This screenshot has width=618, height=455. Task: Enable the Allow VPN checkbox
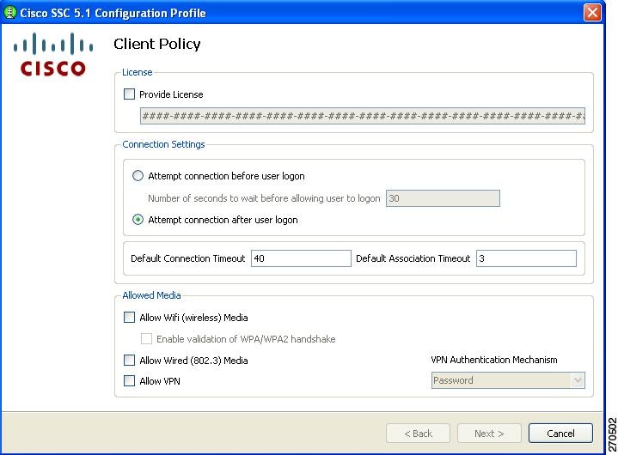pyautogui.click(x=129, y=380)
